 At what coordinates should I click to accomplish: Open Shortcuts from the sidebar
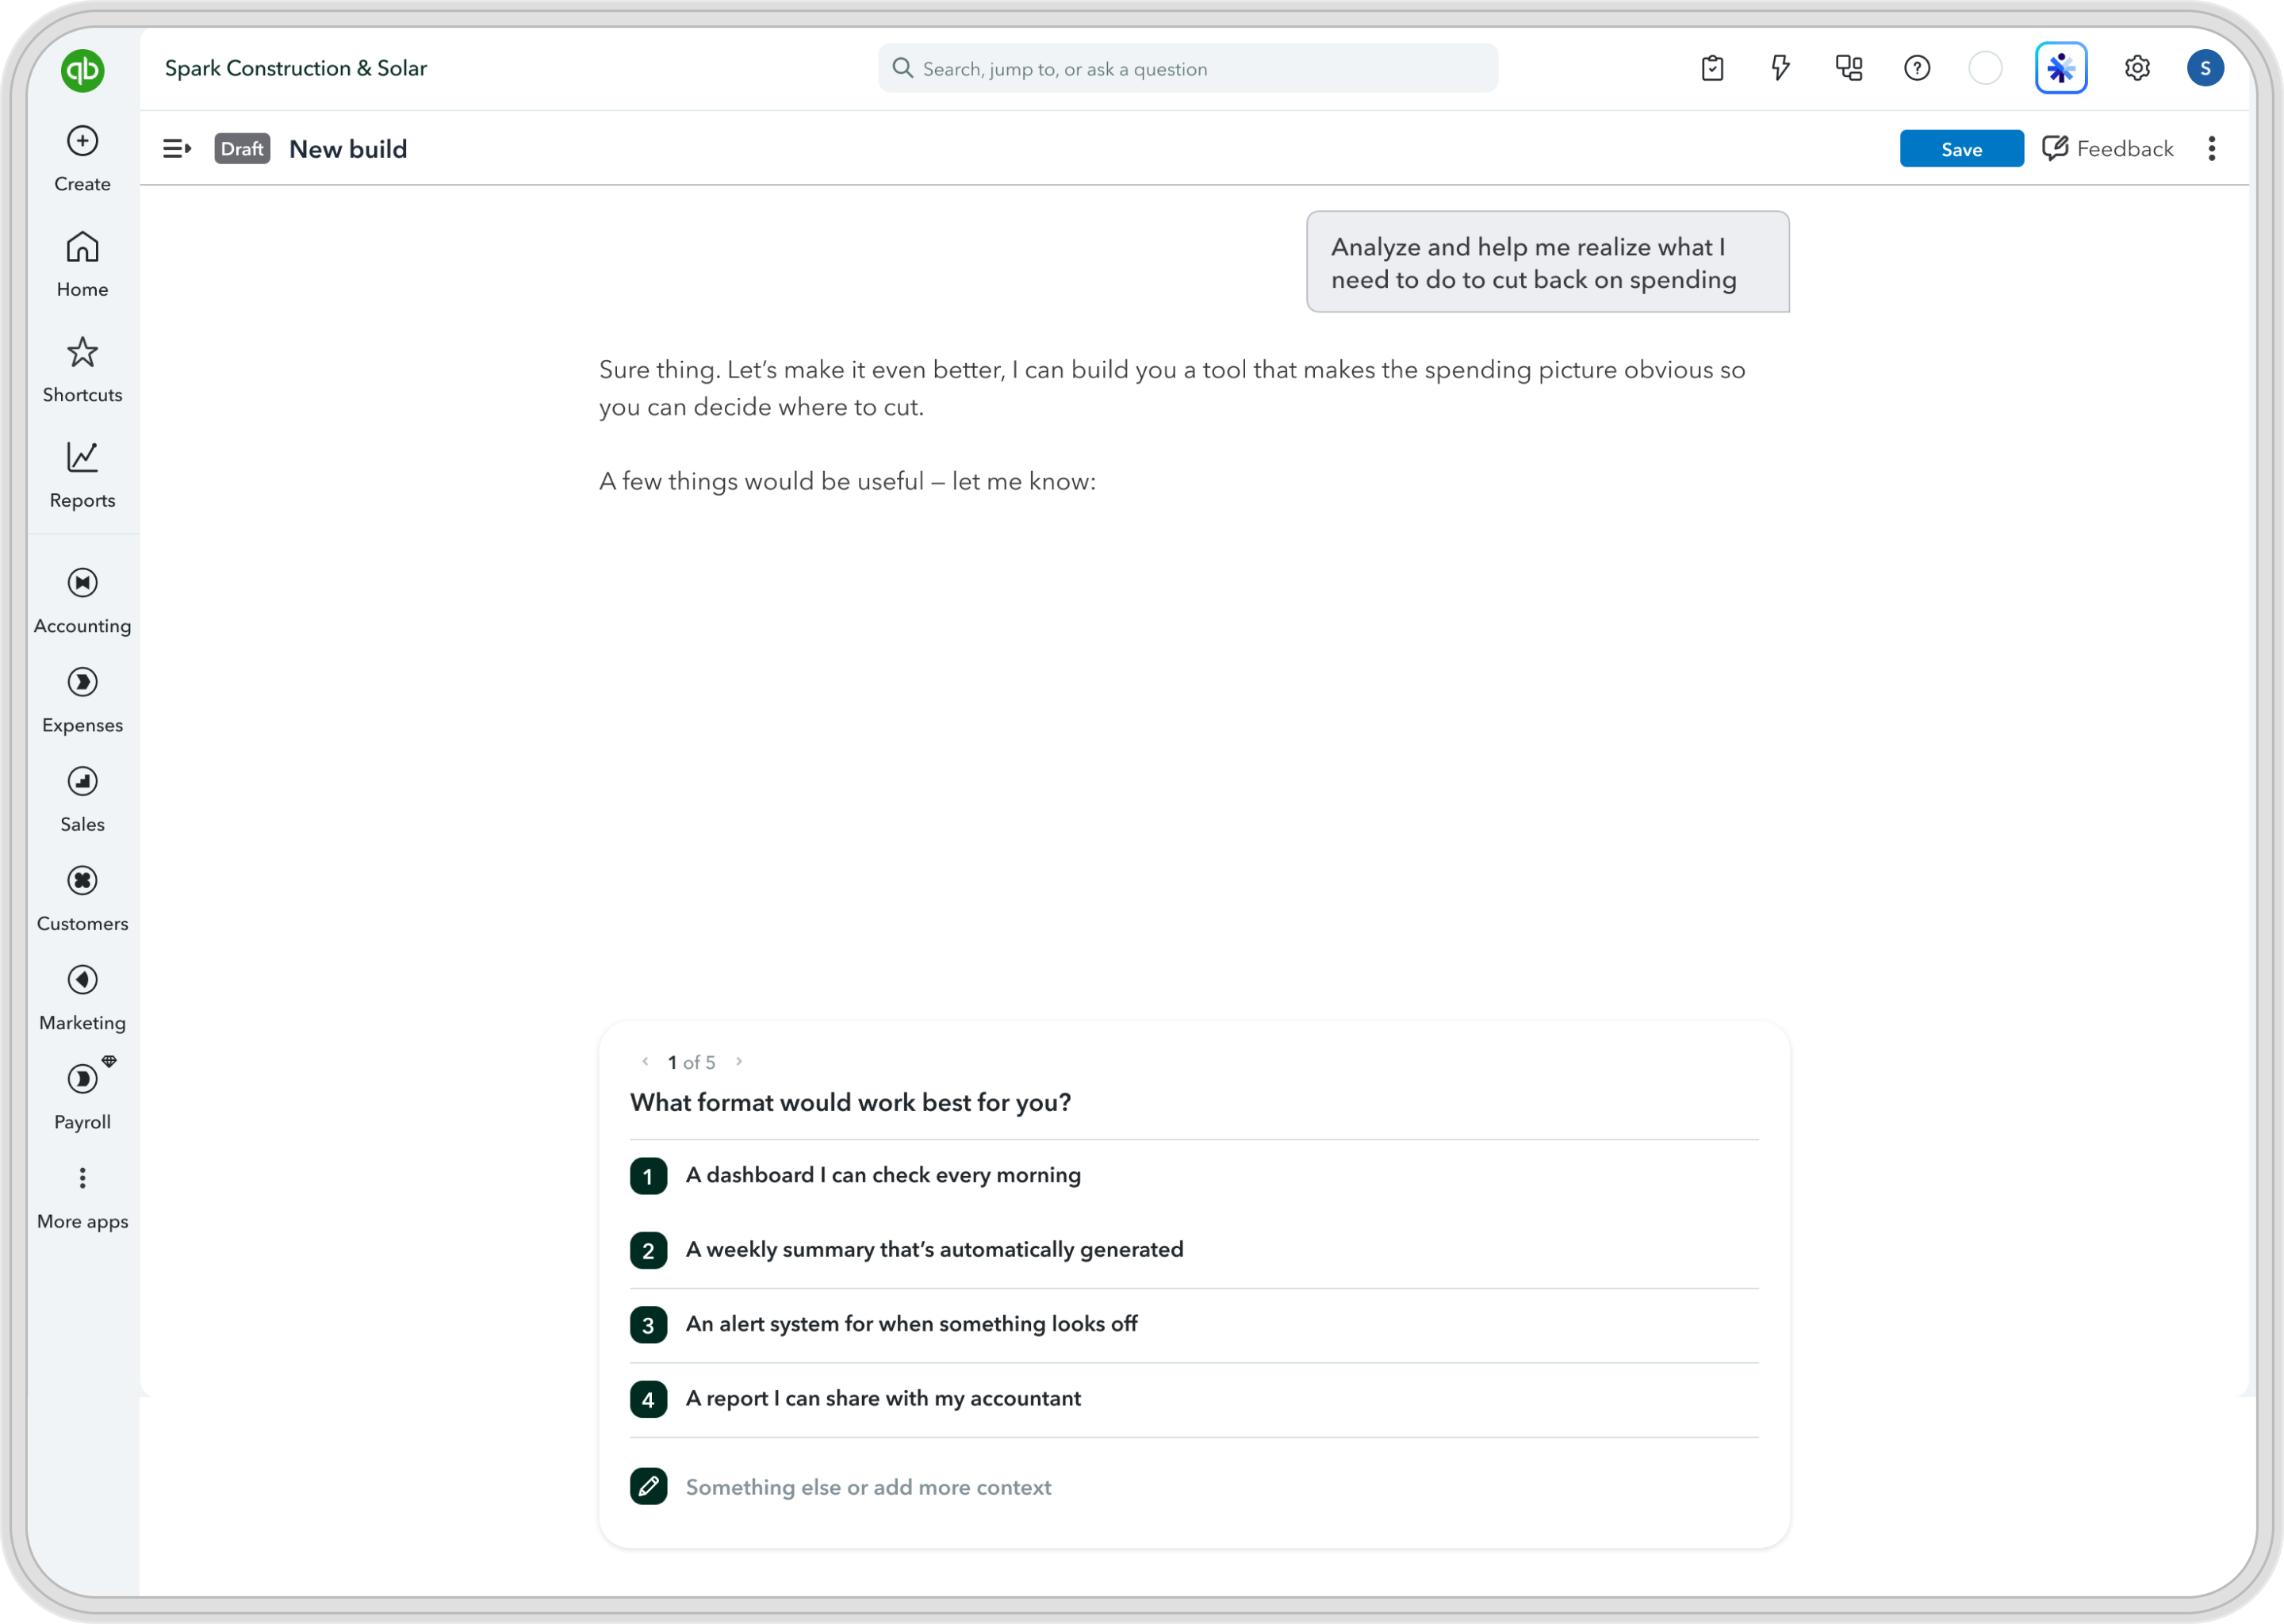[x=82, y=370]
